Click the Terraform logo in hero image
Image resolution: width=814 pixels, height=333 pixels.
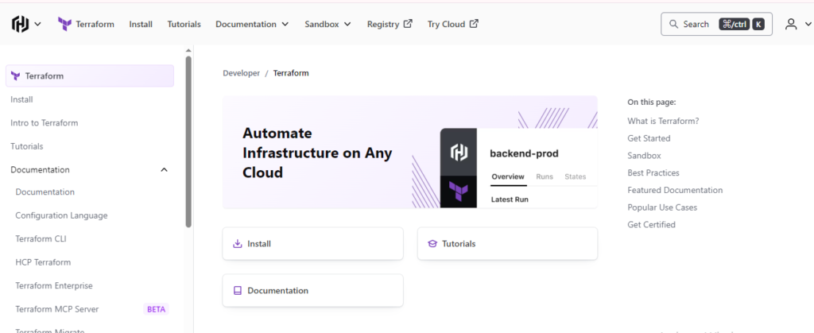[459, 191]
